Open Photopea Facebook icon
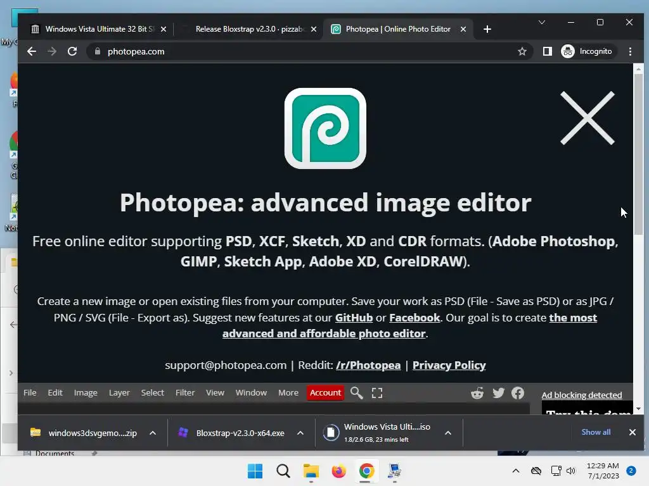Screen dimensions: 649x486 click(x=518, y=393)
